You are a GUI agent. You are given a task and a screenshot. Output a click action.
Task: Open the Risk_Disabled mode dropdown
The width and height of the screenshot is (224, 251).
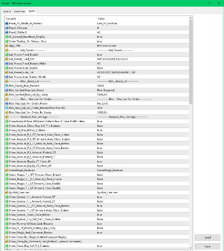pos(143,90)
